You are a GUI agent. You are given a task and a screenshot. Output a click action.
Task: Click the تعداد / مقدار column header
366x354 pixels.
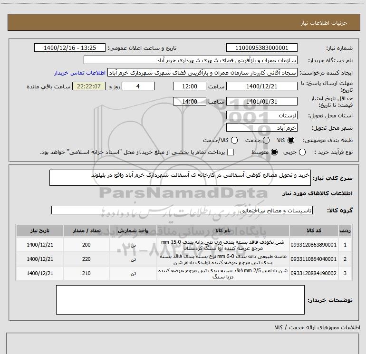pyautogui.click(x=87, y=231)
